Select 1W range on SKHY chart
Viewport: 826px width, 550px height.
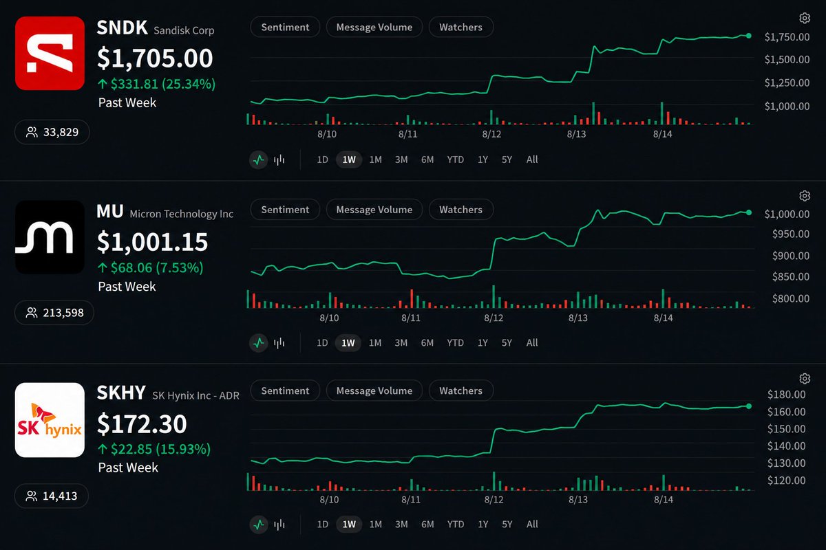click(349, 524)
